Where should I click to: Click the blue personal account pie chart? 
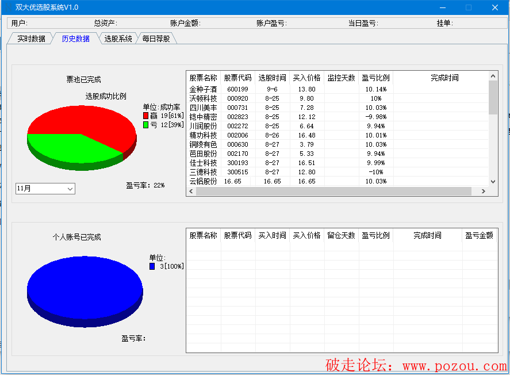(x=85, y=291)
